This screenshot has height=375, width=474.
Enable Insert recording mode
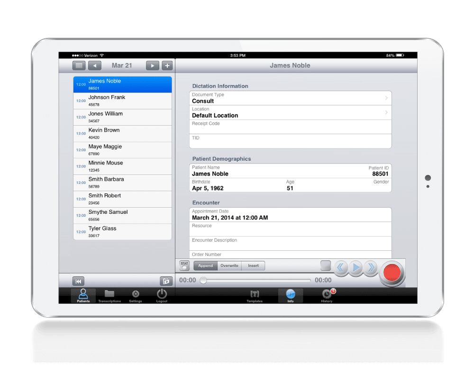(x=253, y=265)
